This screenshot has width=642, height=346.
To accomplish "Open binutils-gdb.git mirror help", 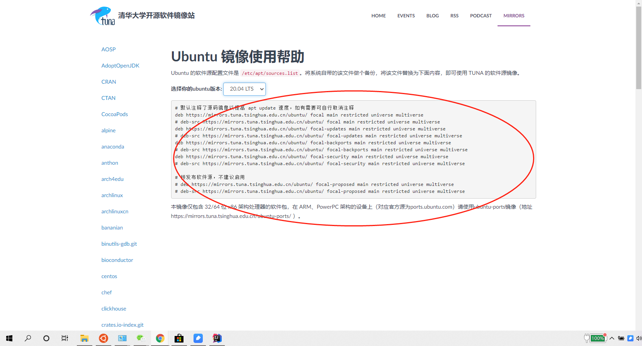I will [119, 244].
